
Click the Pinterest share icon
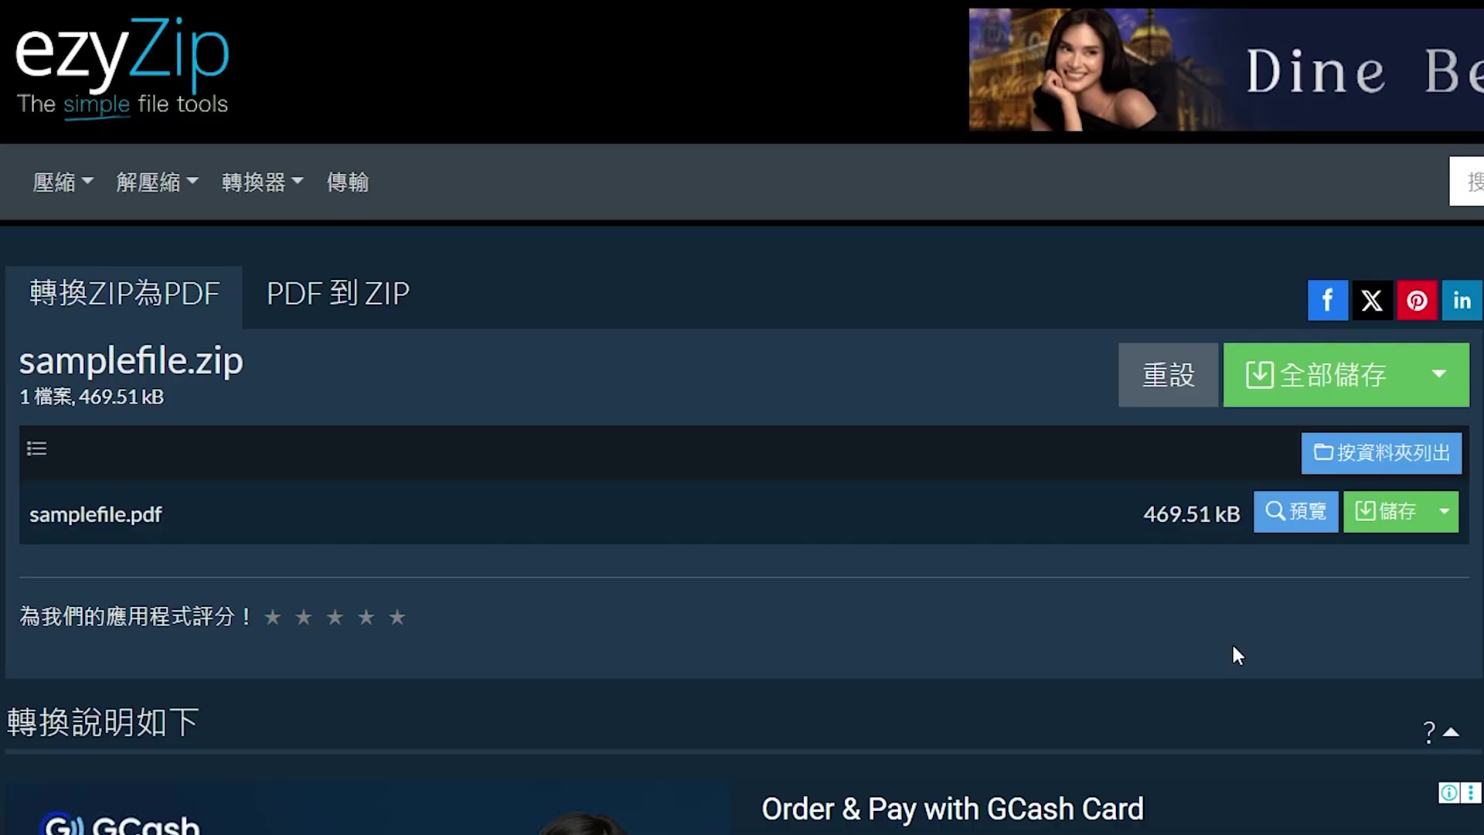tap(1417, 300)
